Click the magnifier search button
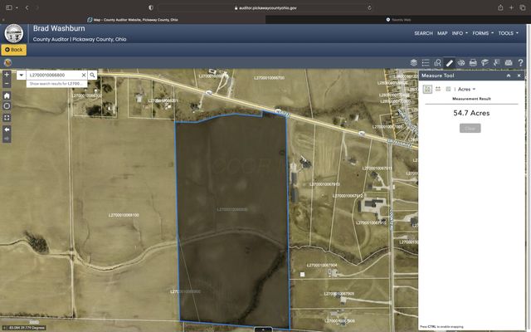The height and width of the screenshot is (332, 531). (93, 75)
